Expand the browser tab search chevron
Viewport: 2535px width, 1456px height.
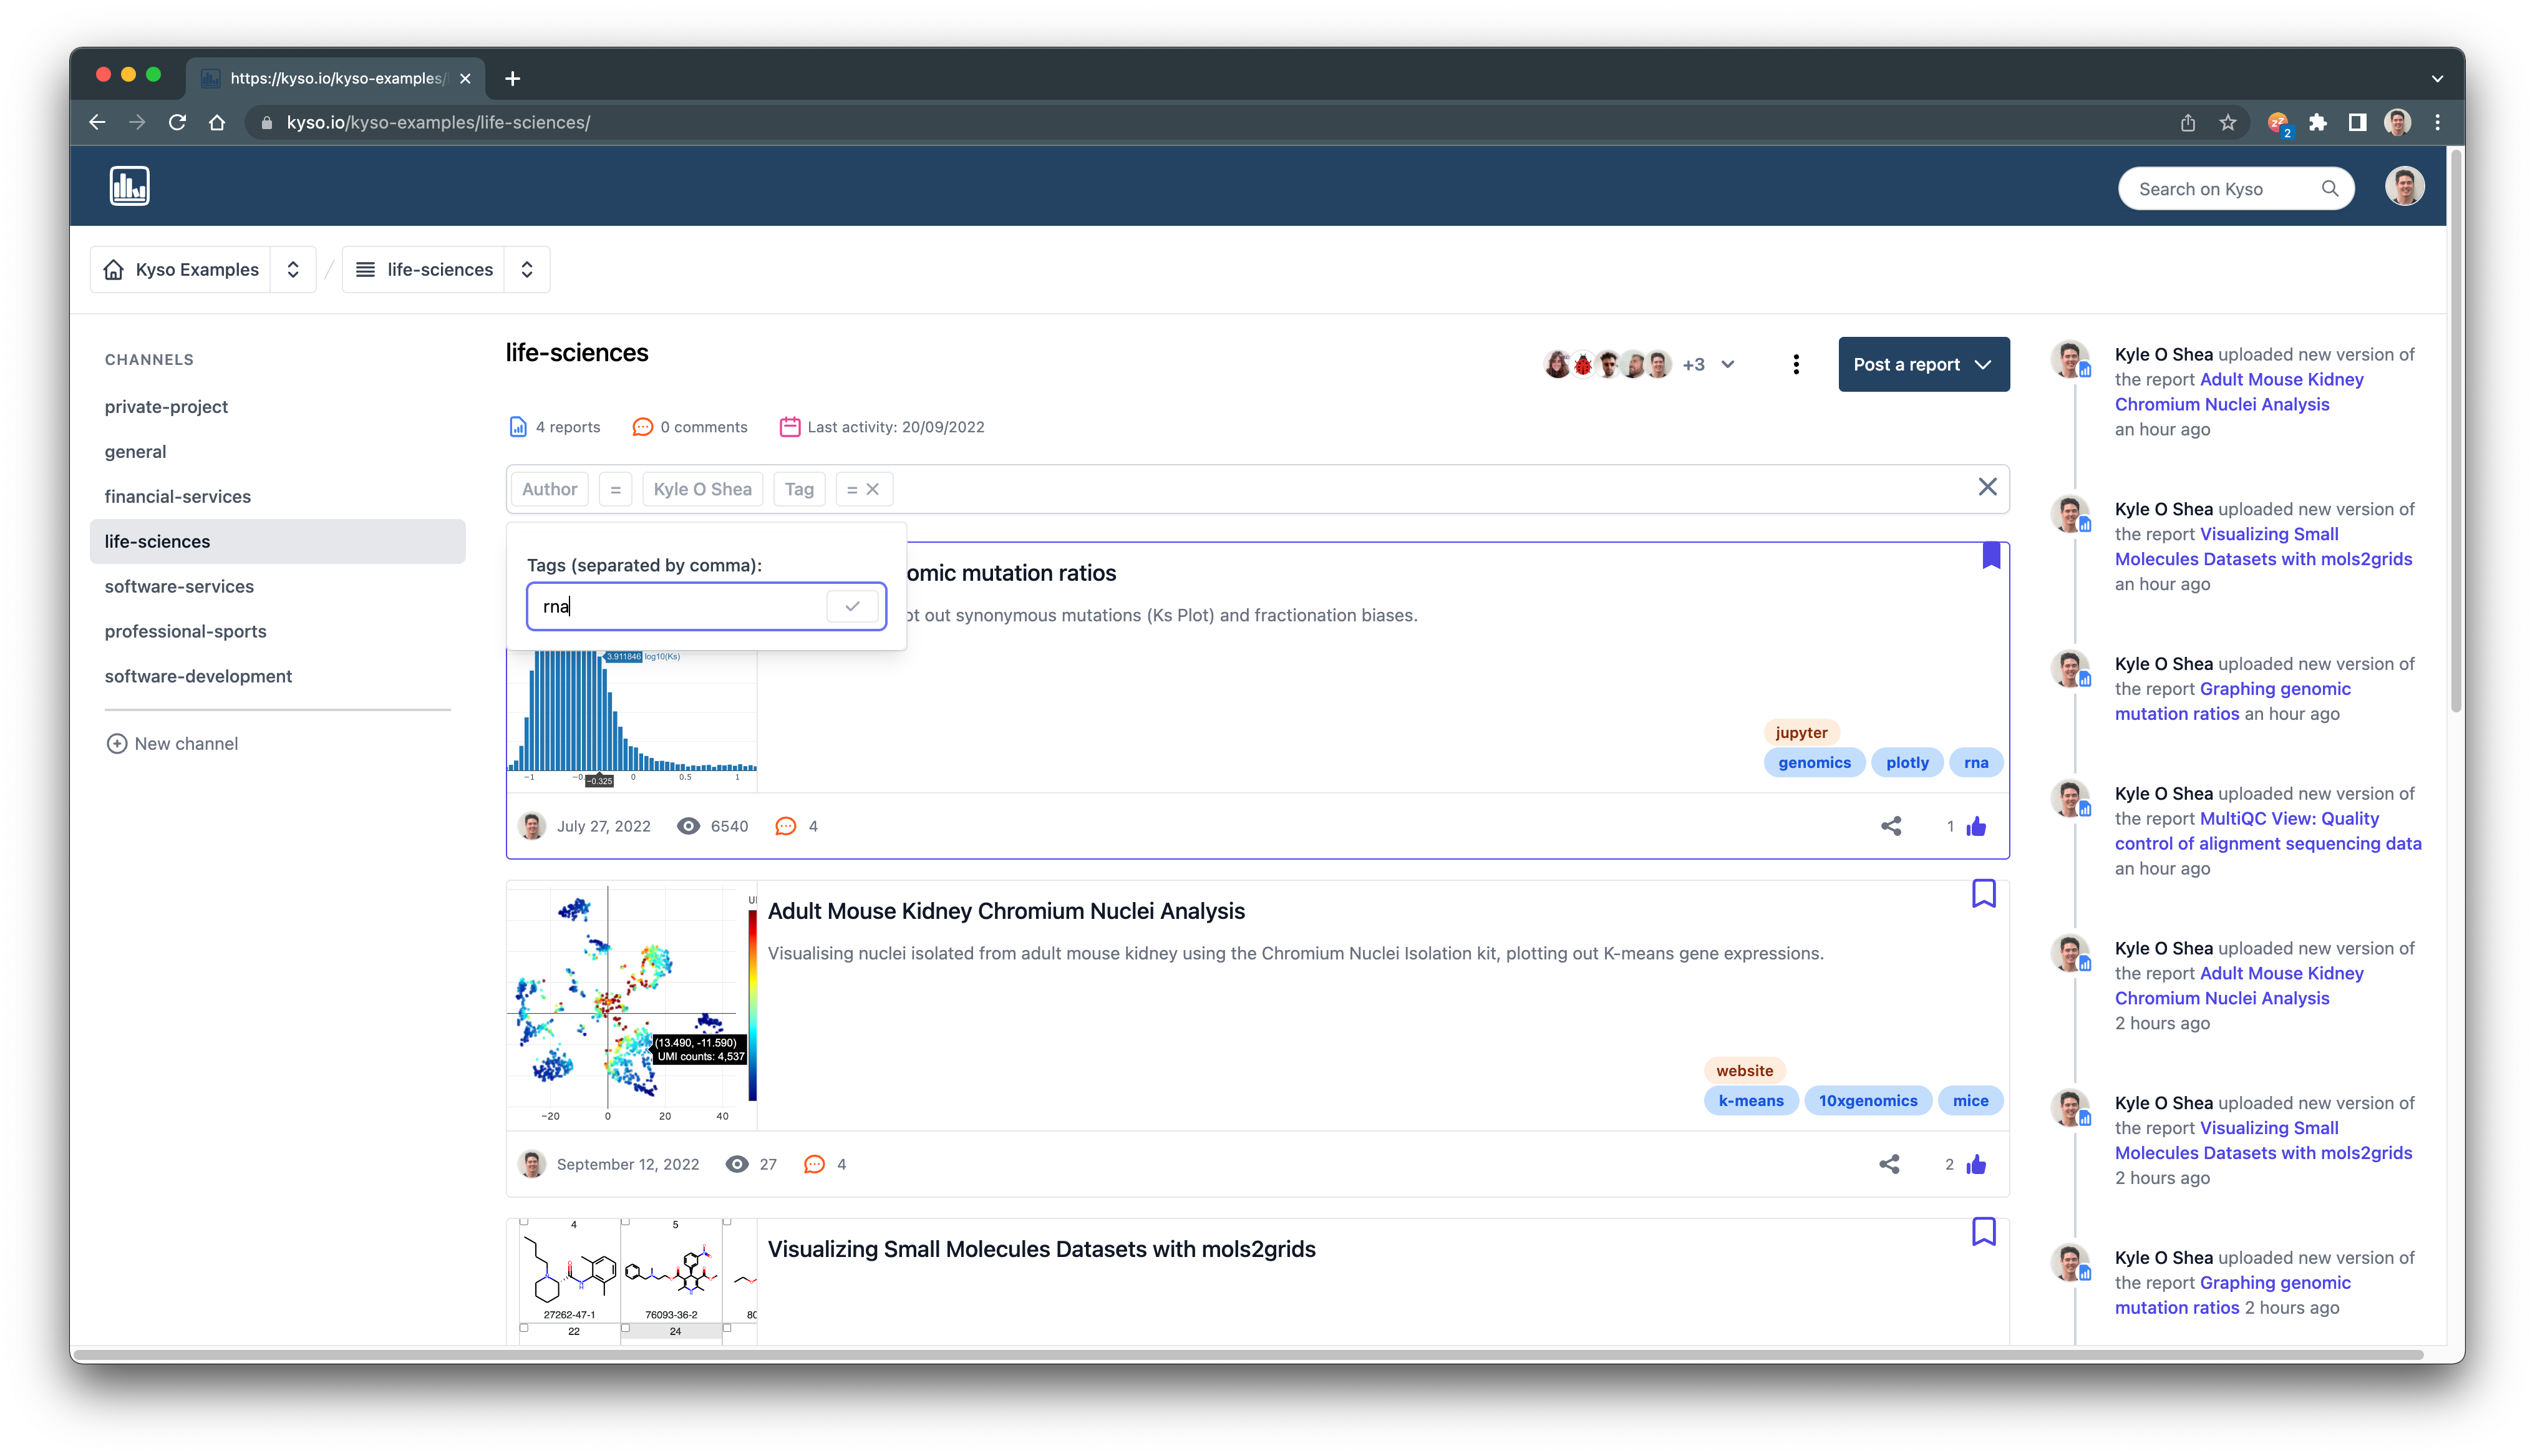tap(2437, 79)
